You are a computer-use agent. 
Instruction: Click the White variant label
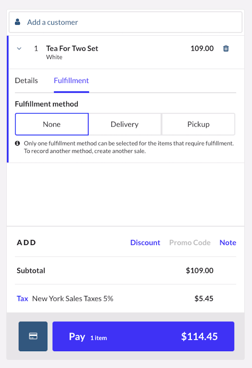(x=54, y=57)
